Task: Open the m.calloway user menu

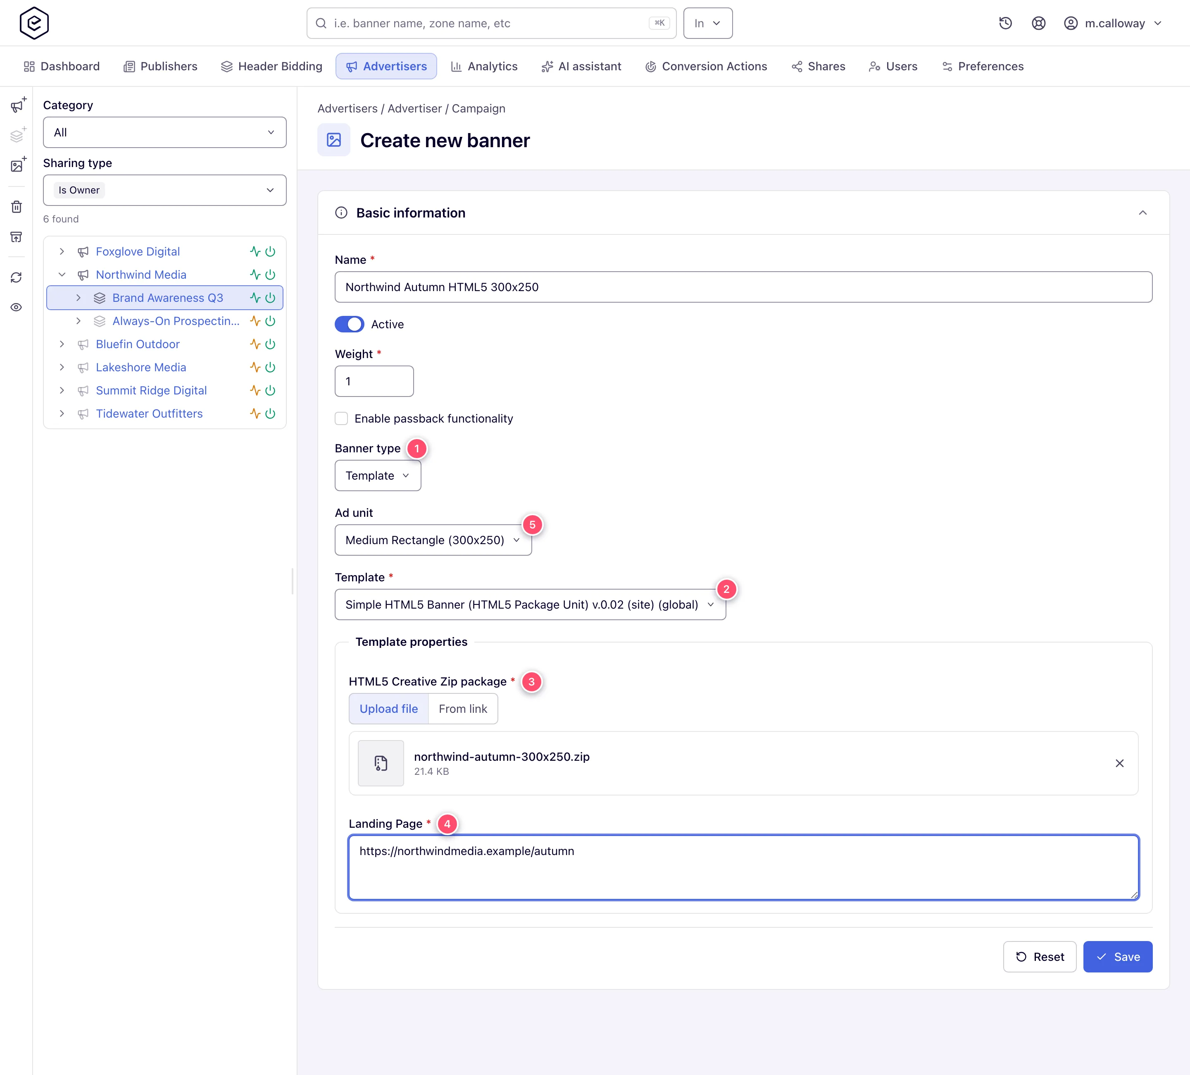Action: 1113,23
